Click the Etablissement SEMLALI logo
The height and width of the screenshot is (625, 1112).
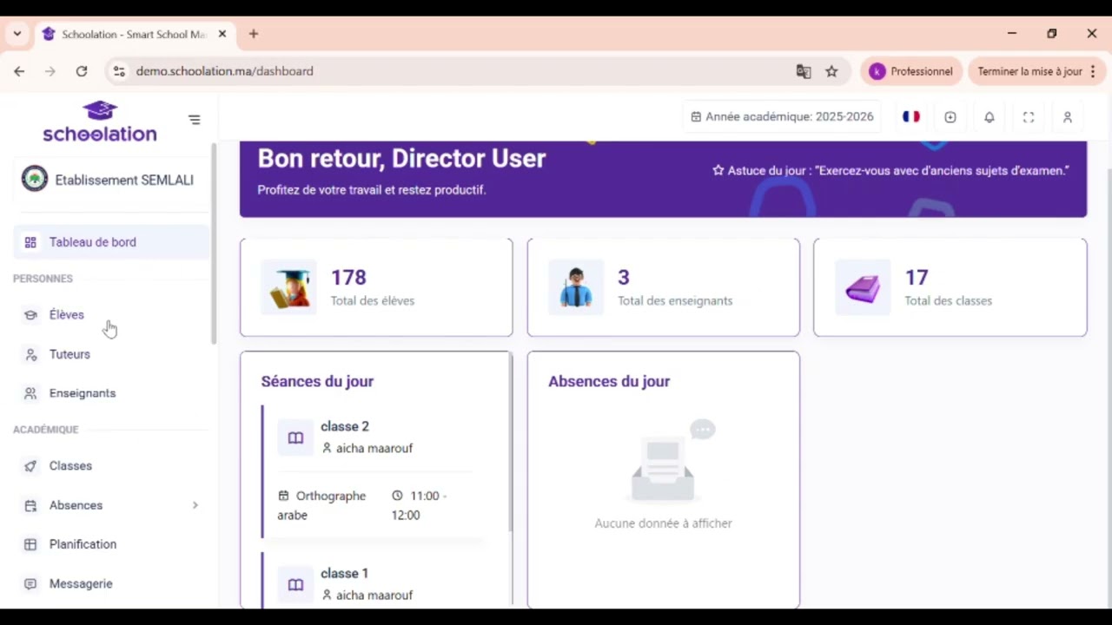35,179
